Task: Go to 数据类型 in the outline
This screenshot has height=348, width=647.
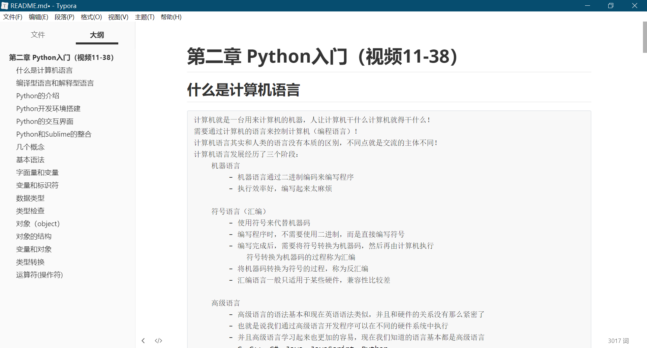Action: pyautogui.click(x=30, y=198)
